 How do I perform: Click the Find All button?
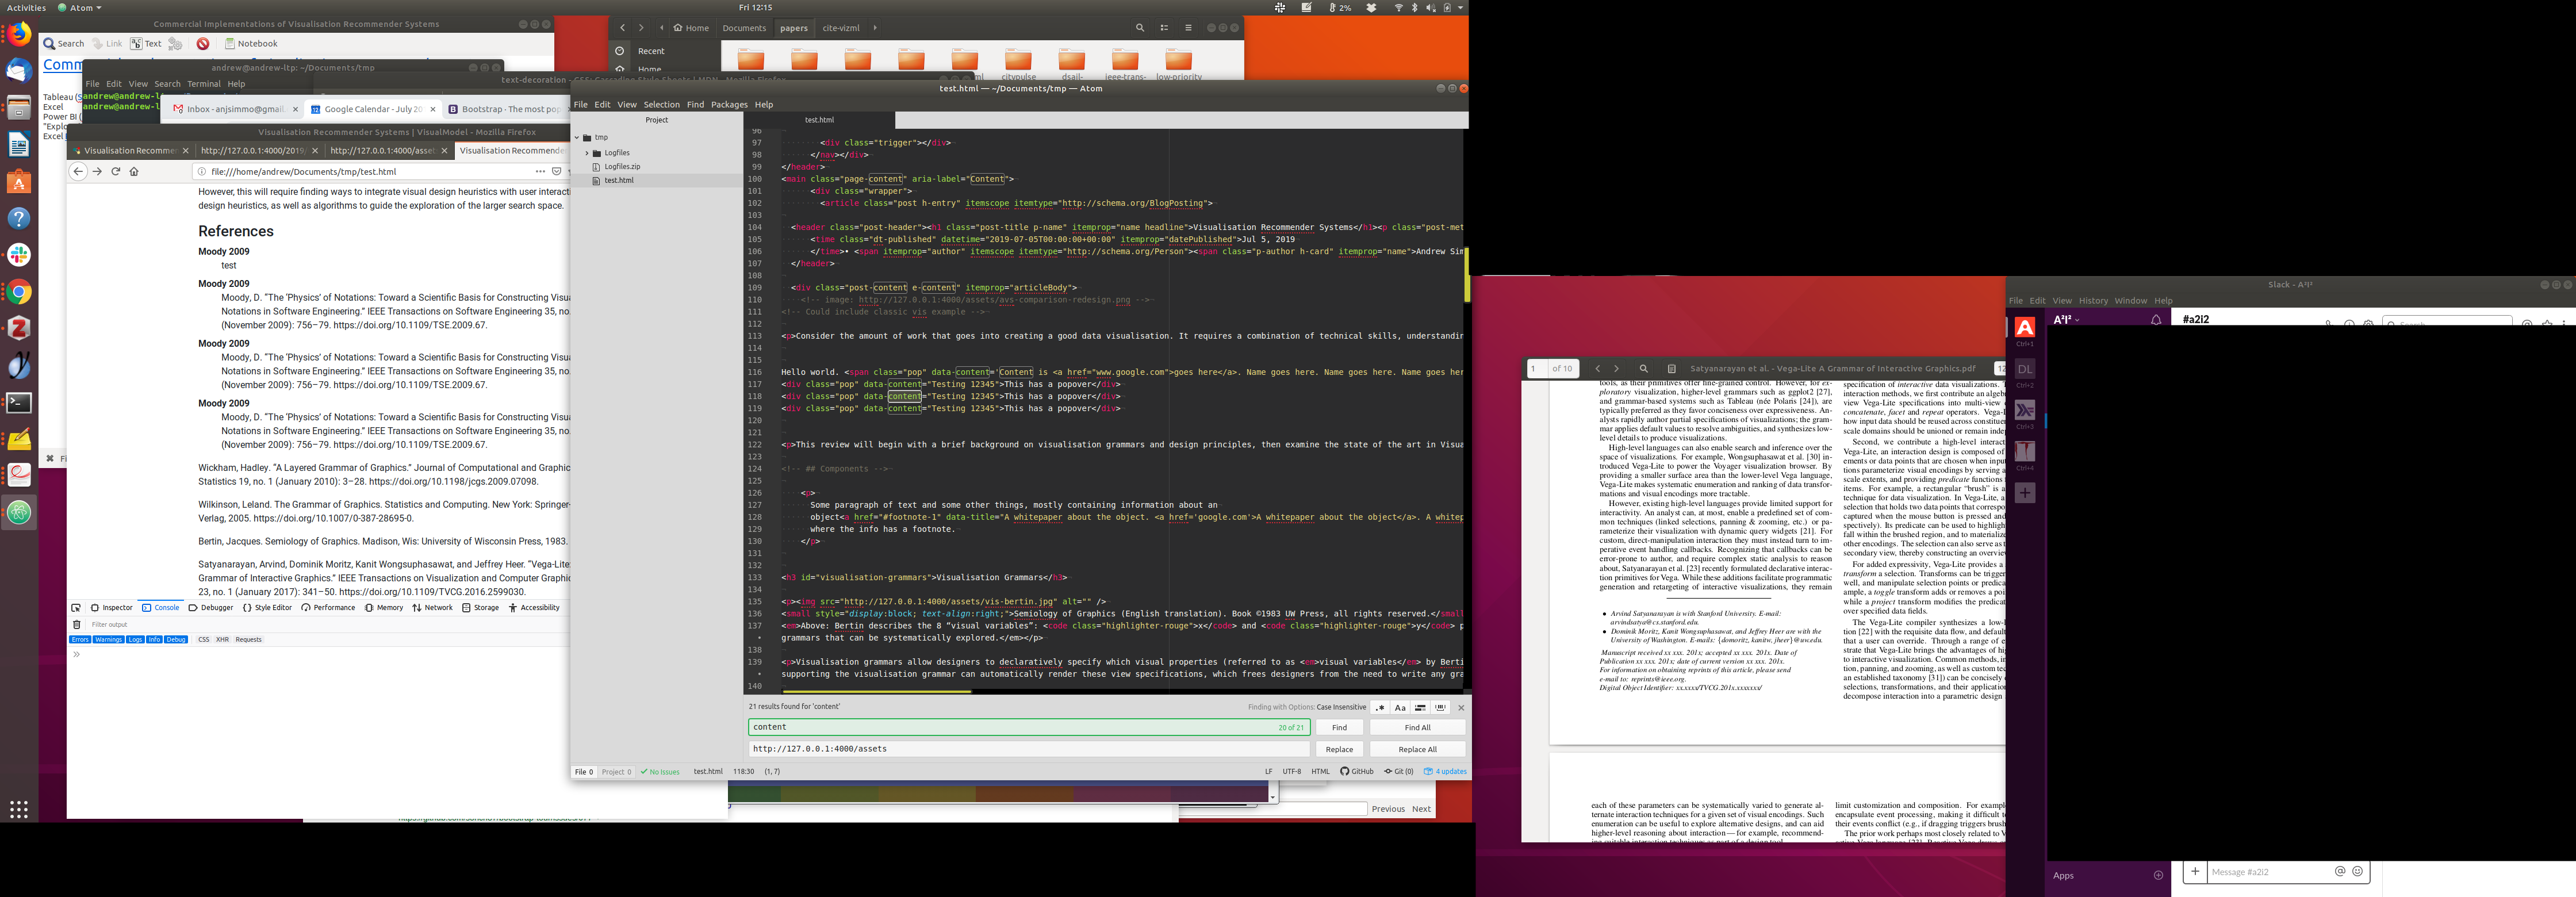click(x=1417, y=727)
